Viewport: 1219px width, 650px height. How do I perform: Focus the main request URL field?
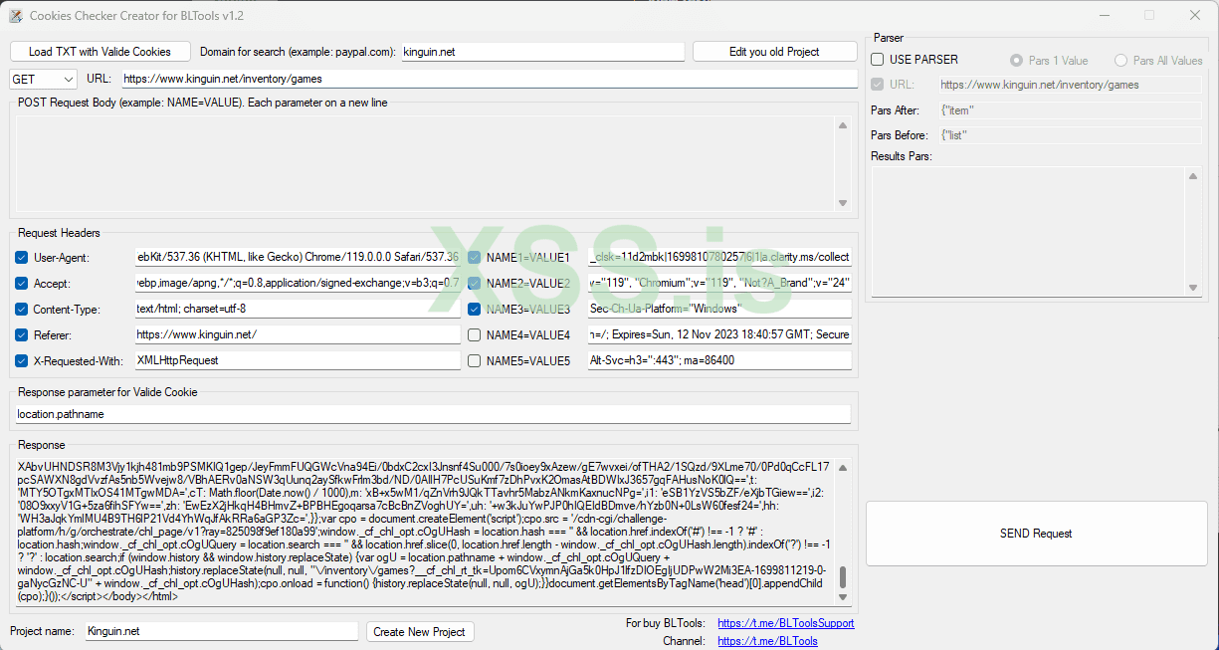tap(490, 79)
